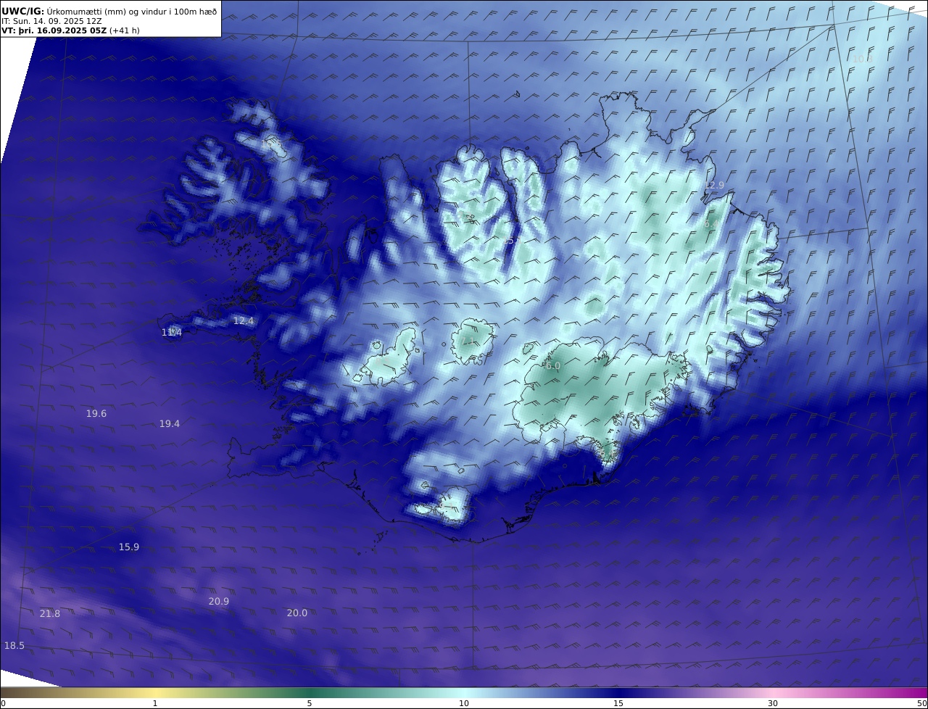Click the 12.9 value label
928x709 pixels.
[715, 185]
